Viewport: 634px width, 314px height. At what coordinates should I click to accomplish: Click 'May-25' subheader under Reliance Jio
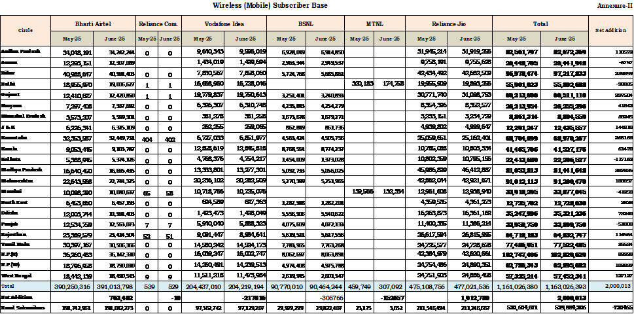click(x=427, y=39)
